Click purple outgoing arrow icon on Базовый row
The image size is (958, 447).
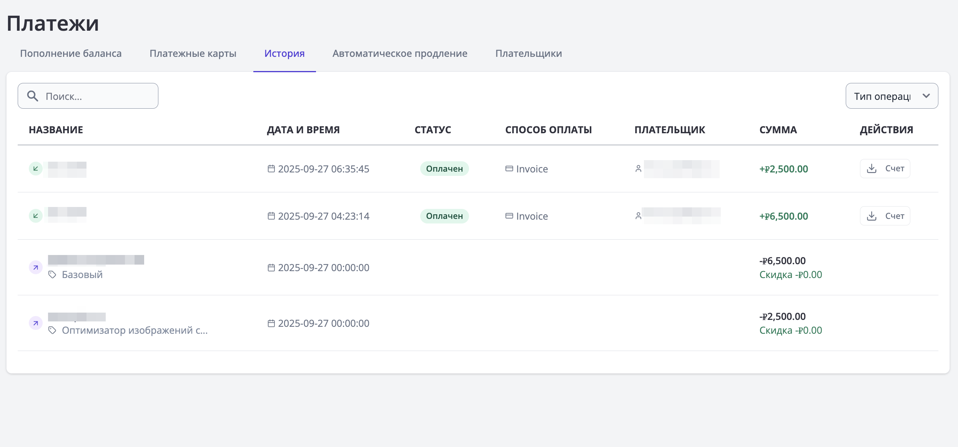[36, 267]
